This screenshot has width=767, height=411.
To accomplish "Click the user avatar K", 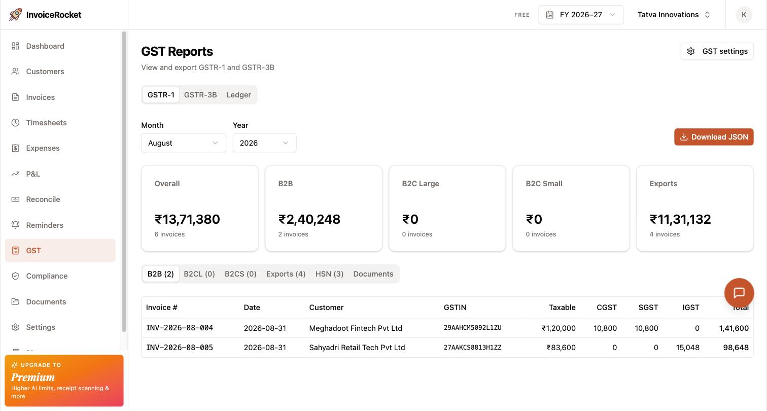I will [744, 15].
